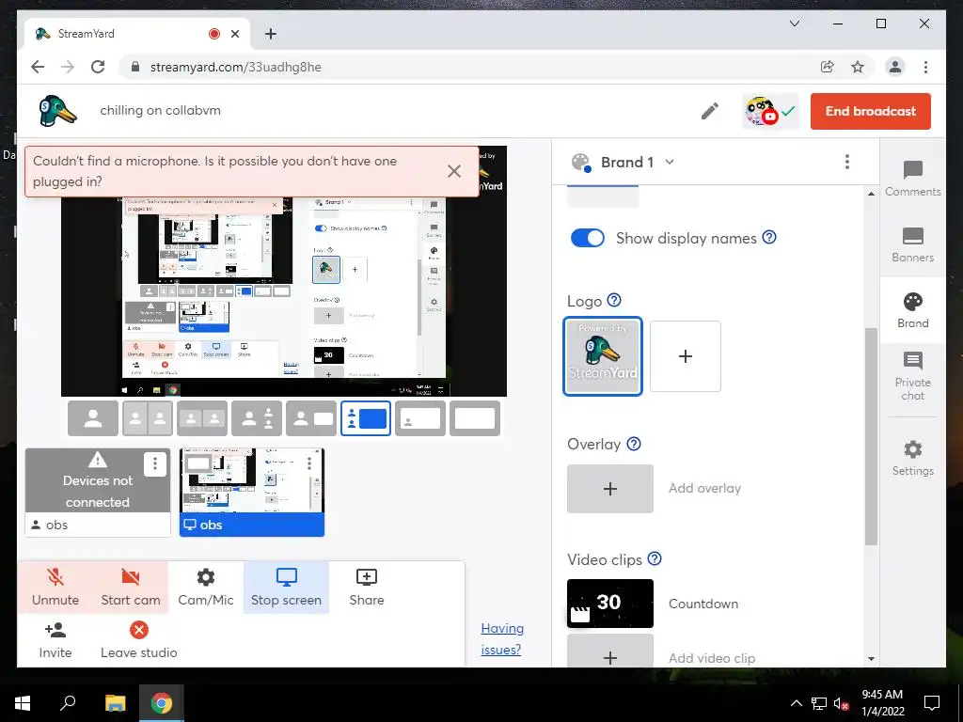
Task: Open File Explorer from taskbar
Action: 115,703
